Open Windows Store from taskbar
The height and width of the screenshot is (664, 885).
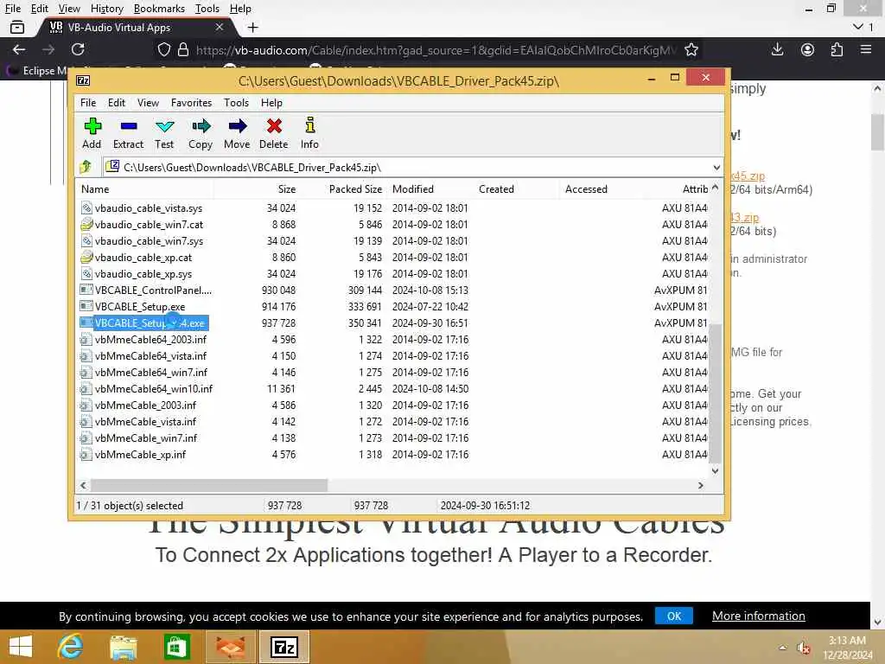coord(176,647)
